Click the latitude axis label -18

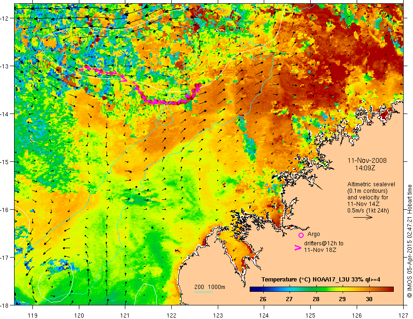(x=5, y=305)
